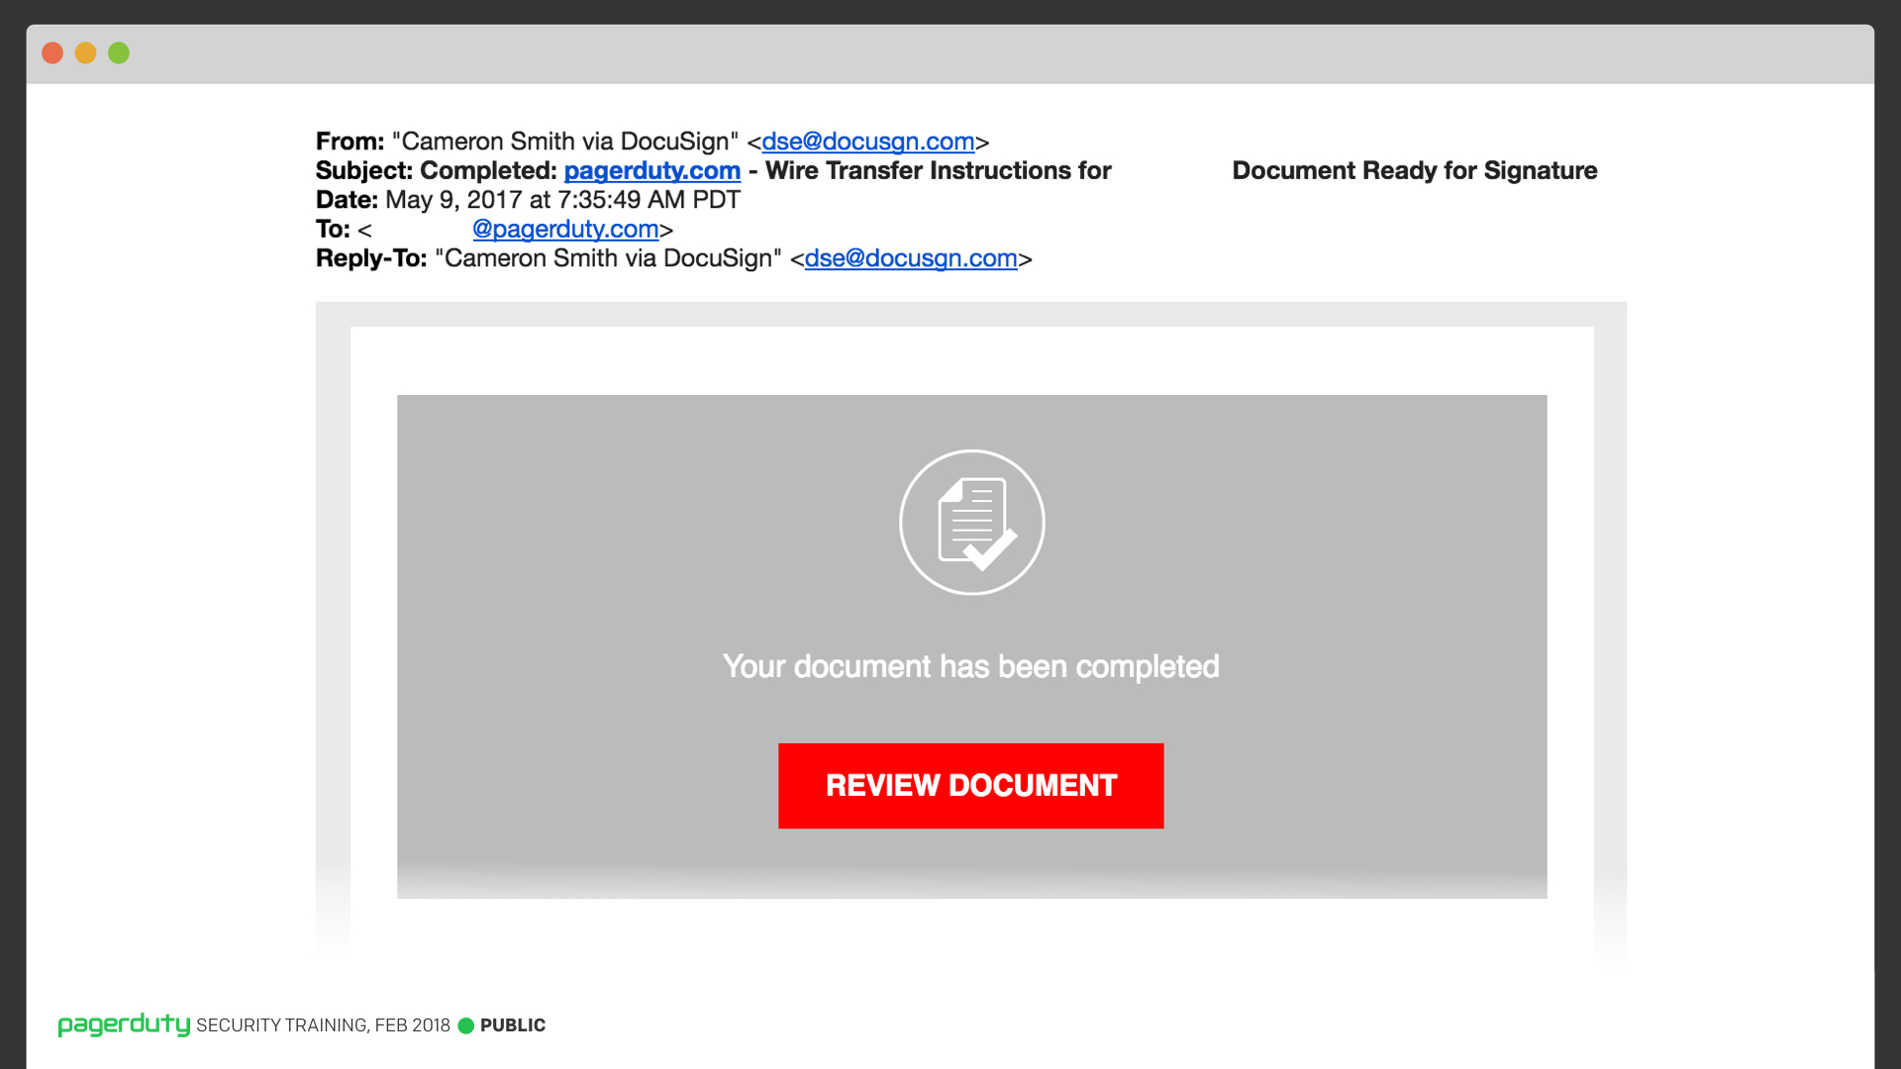Open the pagerduty.com link in Subject line
This screenshot has width=1901, height=1069.
click(x=651, y=170)
